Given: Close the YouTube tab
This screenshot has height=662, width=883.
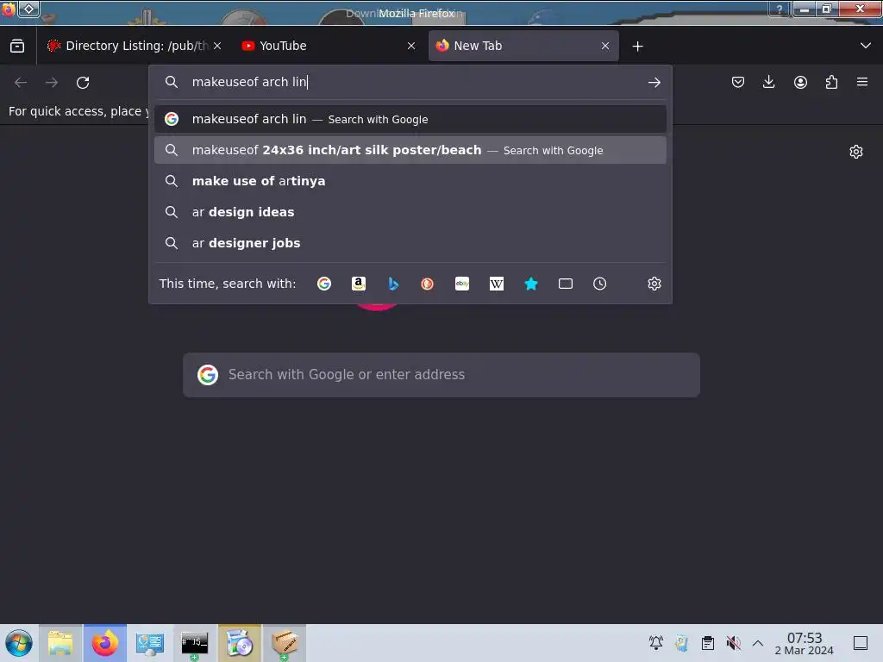Looking at the screenshot, I should coord(411,47).
